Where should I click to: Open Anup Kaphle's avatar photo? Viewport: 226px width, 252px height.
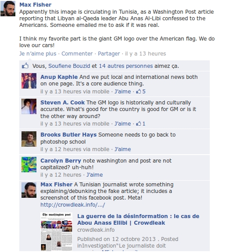point(29,81)
